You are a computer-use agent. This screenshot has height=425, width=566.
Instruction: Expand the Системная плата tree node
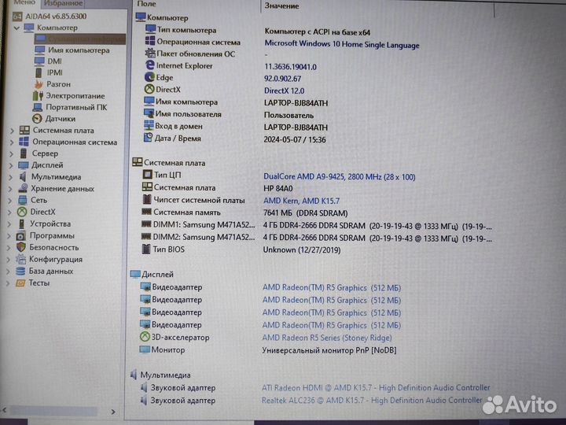[x=12, y=131]
